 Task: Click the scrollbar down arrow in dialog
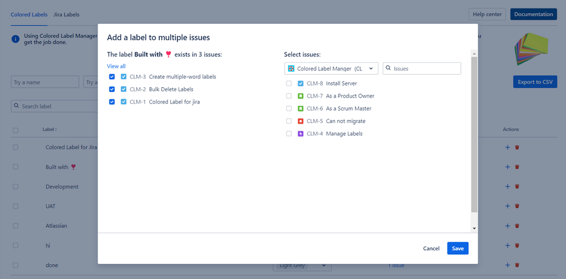pos(474,229)
